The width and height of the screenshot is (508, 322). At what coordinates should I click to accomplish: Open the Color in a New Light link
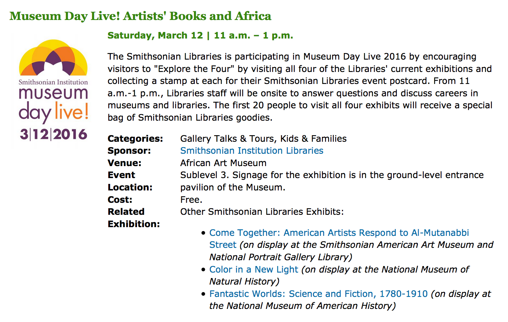[253, 270]
